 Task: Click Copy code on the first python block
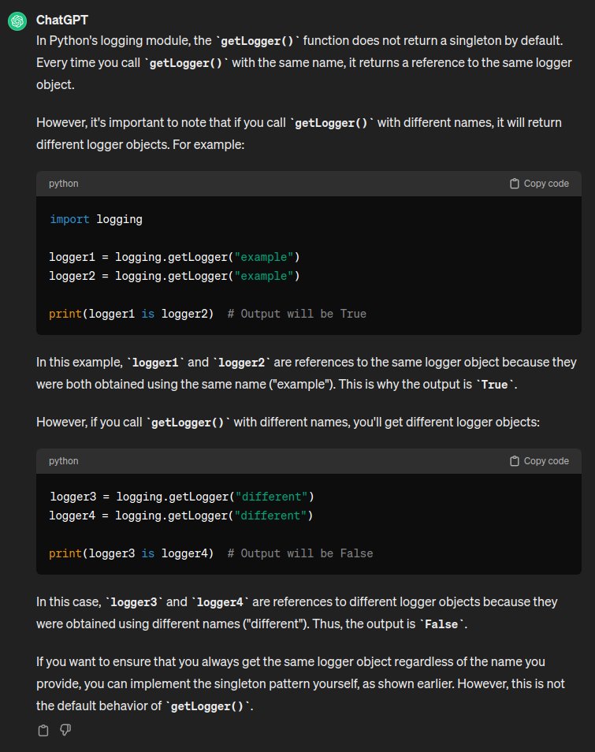point(539,184)
